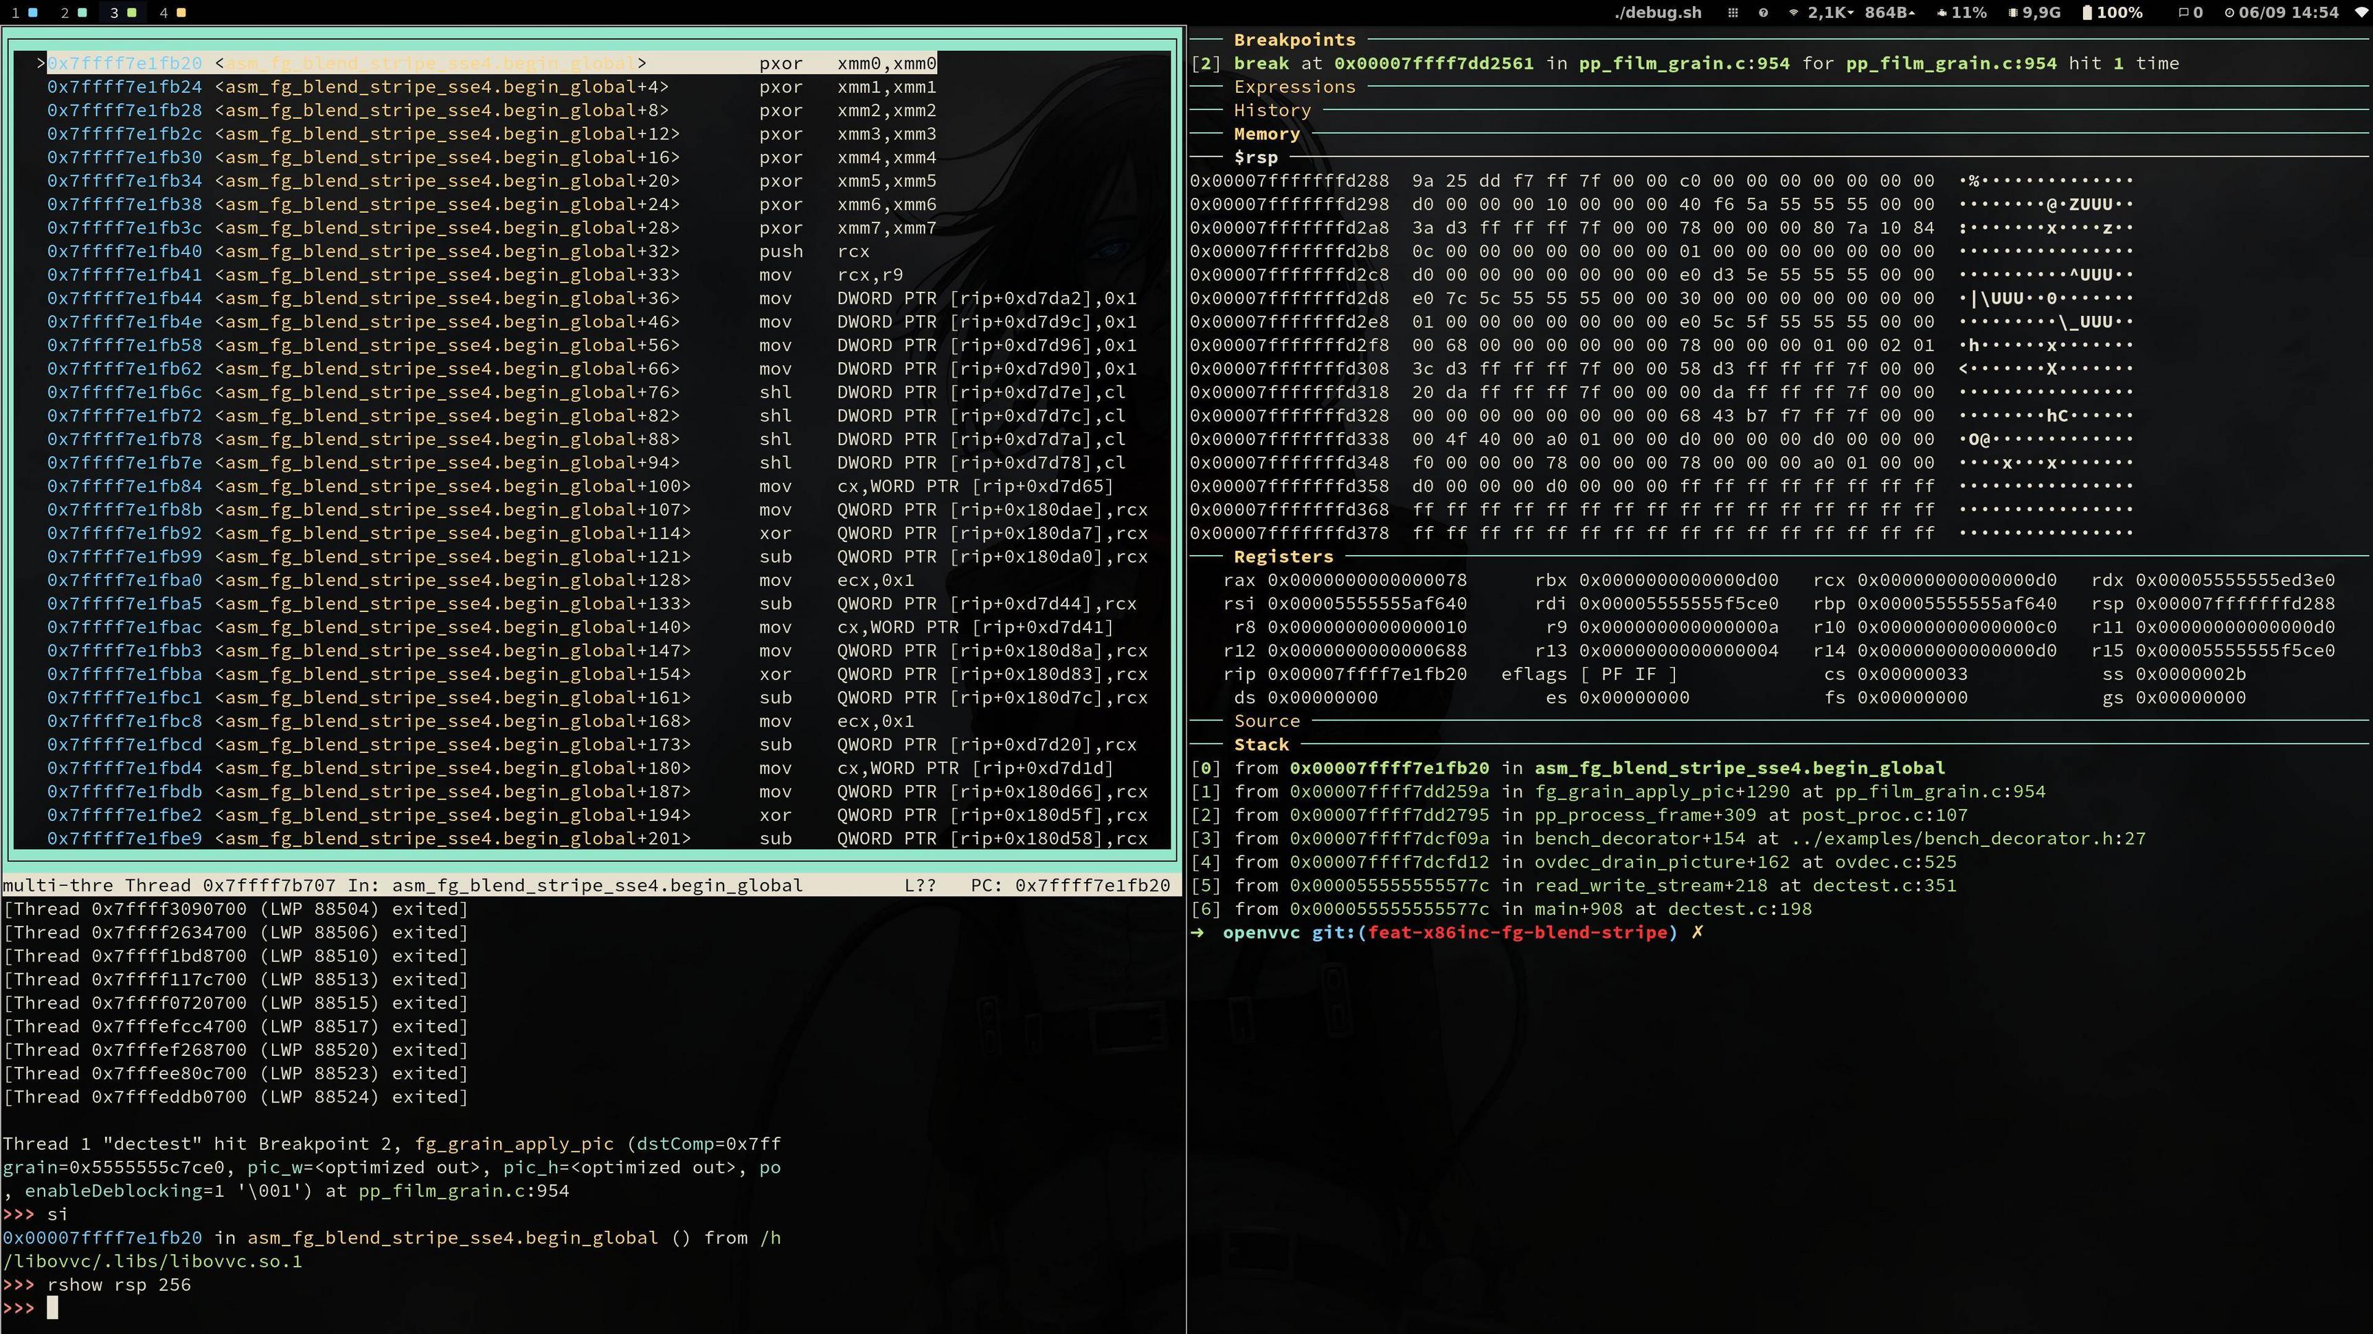The height and width of the screenshot is (1334, 2373).
Task: Click the current instruction address 0x7ffff7e1fb20
Action: pos(124,63)
